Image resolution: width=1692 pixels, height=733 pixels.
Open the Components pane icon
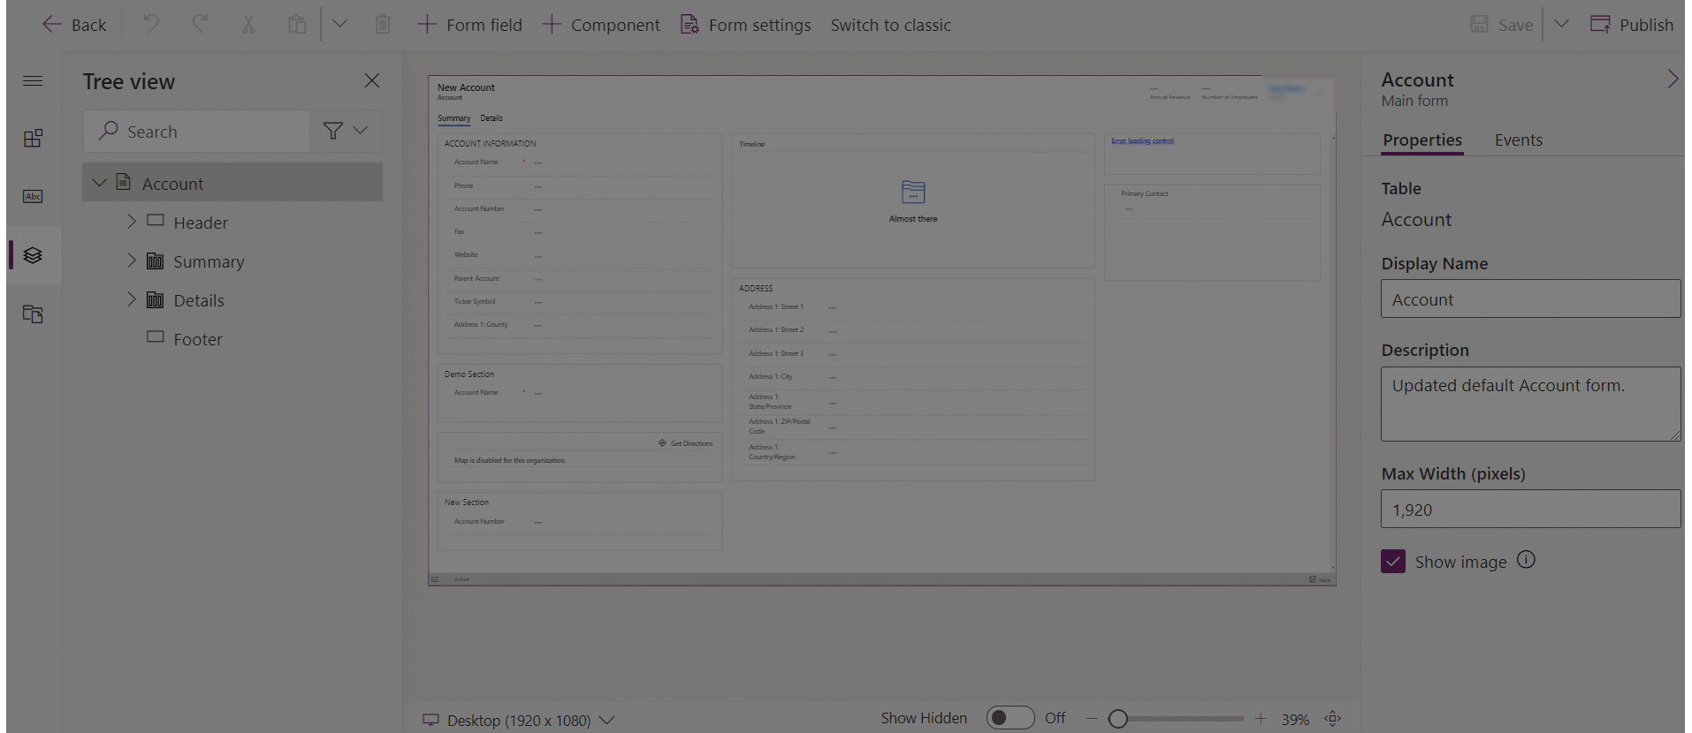click(33, 139)
